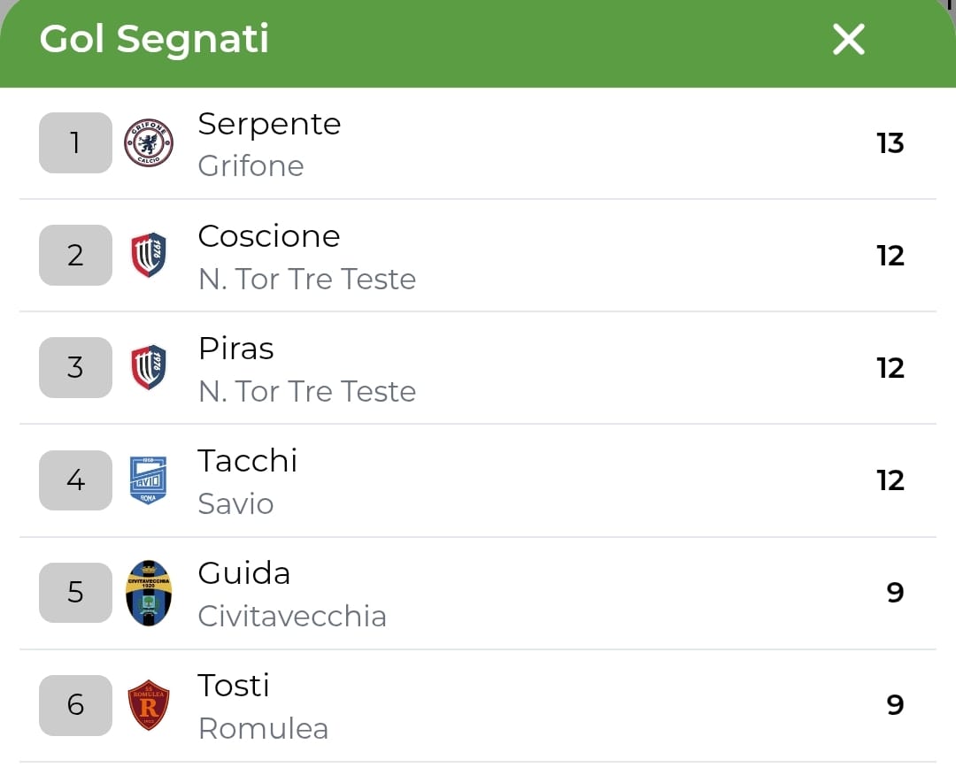Click the Savio Roma club crest
Viewport: 956px width, 775px height.
(x=149, y=480)
